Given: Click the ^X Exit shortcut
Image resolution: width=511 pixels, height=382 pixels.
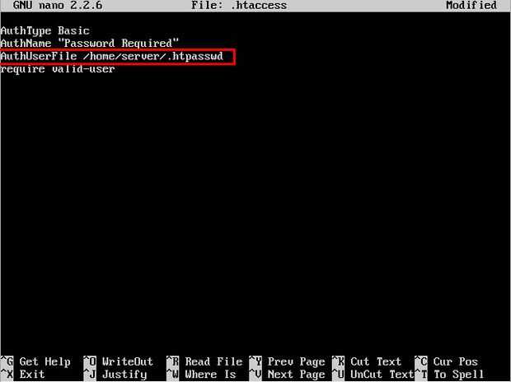Looking at the screenshot, I should [x=22, y=375].
